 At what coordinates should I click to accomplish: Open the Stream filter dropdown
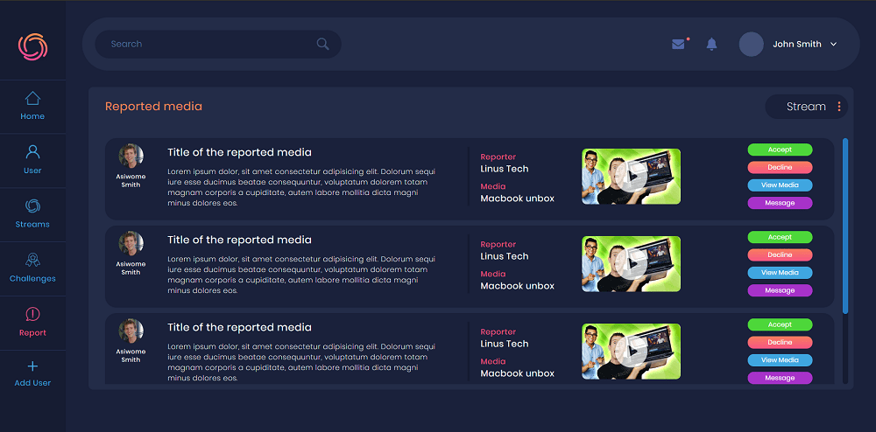(x=805, y=107)
